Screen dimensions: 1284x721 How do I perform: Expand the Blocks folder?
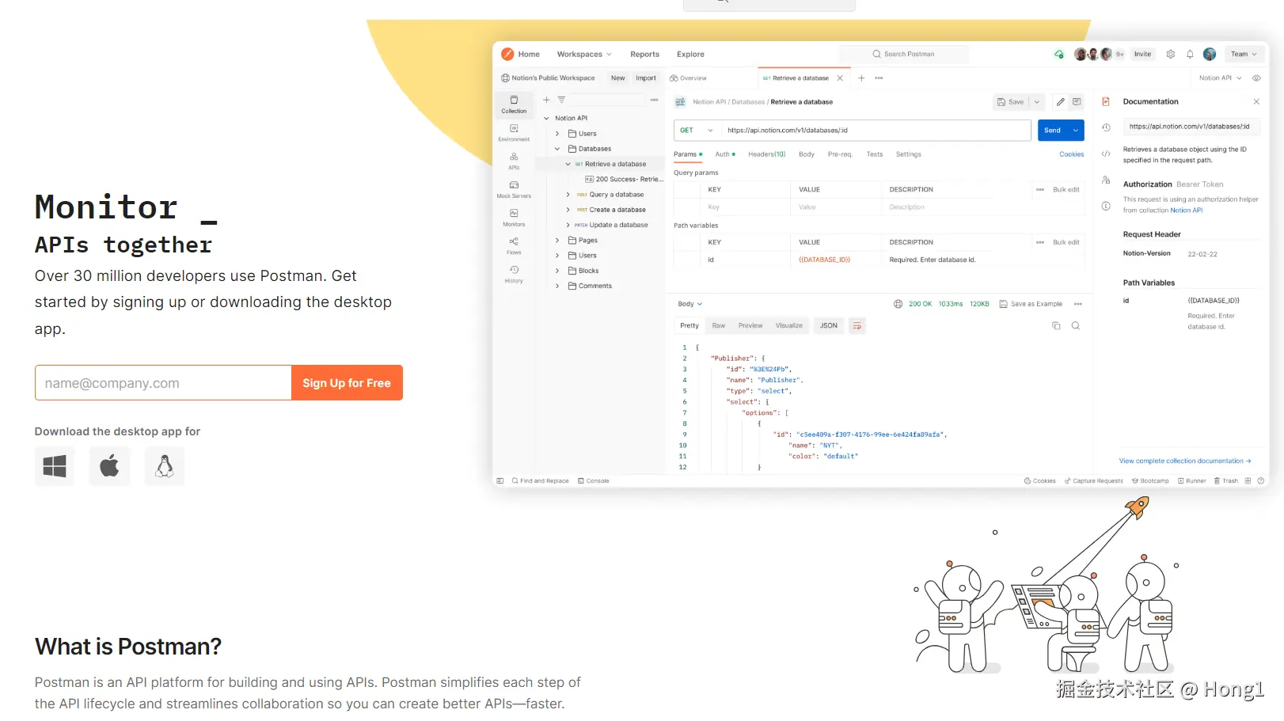point(557,271)
